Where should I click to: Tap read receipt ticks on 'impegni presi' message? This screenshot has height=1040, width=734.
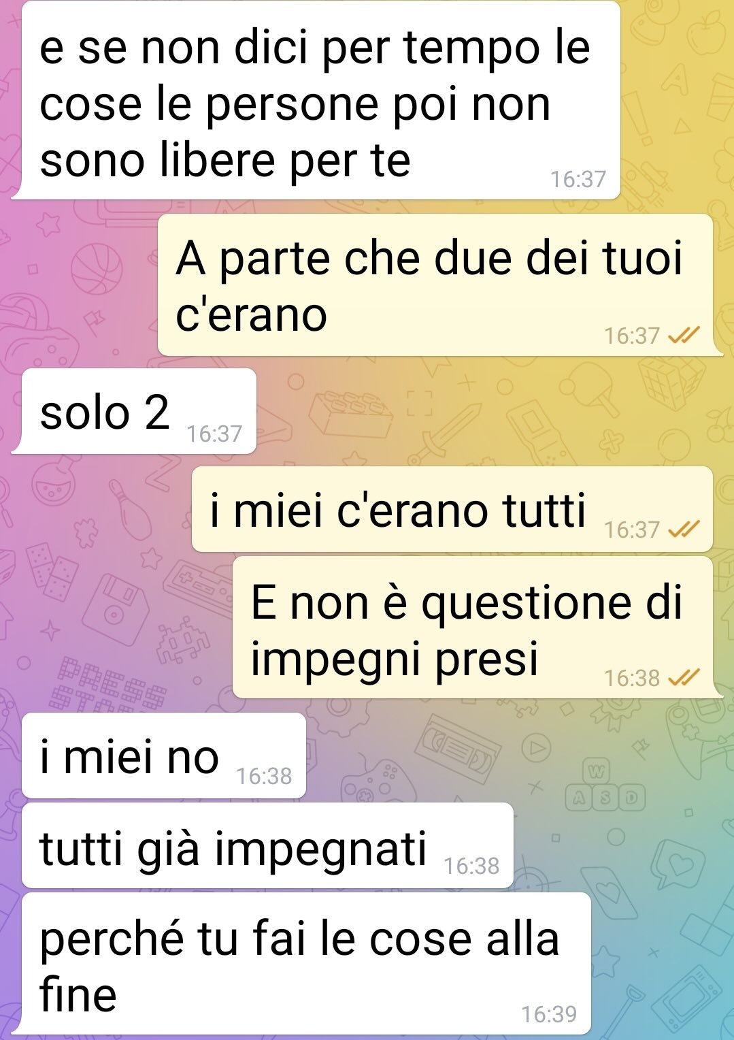(x=684, y=677)
